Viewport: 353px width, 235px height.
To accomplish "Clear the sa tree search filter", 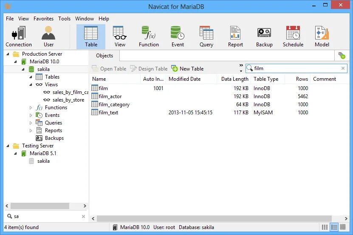I will [x=83, y=216].
